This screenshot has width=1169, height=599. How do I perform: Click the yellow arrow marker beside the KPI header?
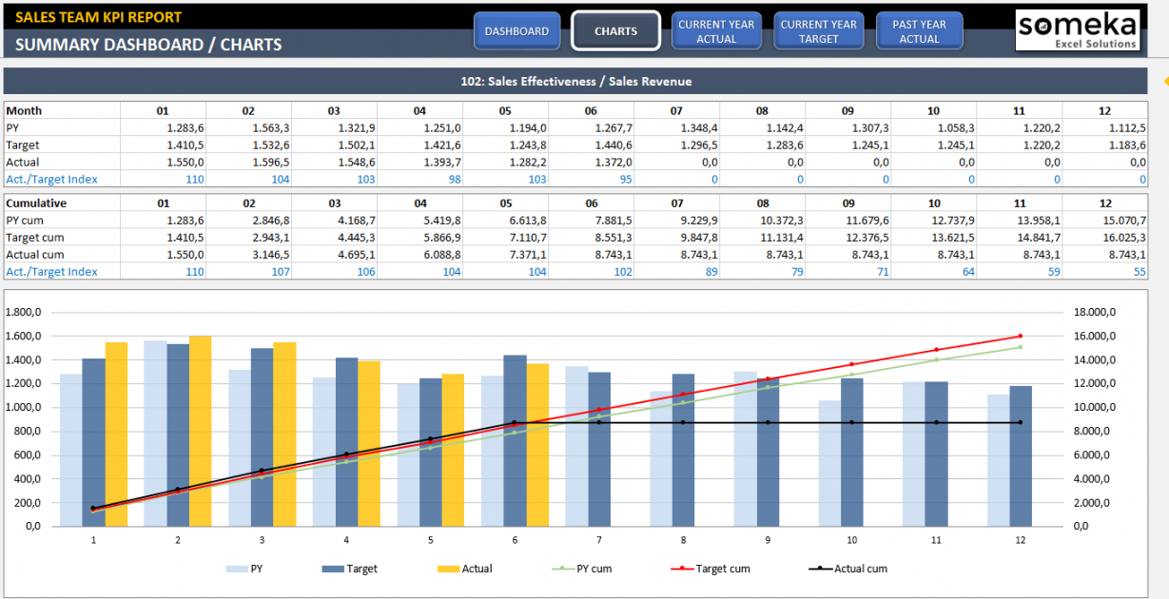pyautogui.click(x=1165, y=82)
